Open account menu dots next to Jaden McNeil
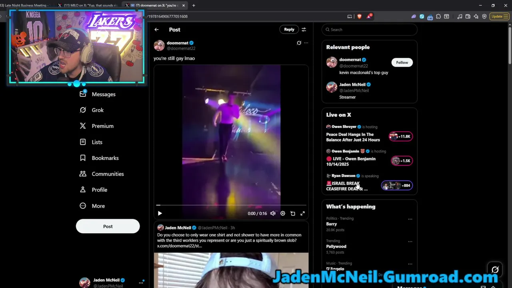The image size is (512, 288). coord(141,283)
